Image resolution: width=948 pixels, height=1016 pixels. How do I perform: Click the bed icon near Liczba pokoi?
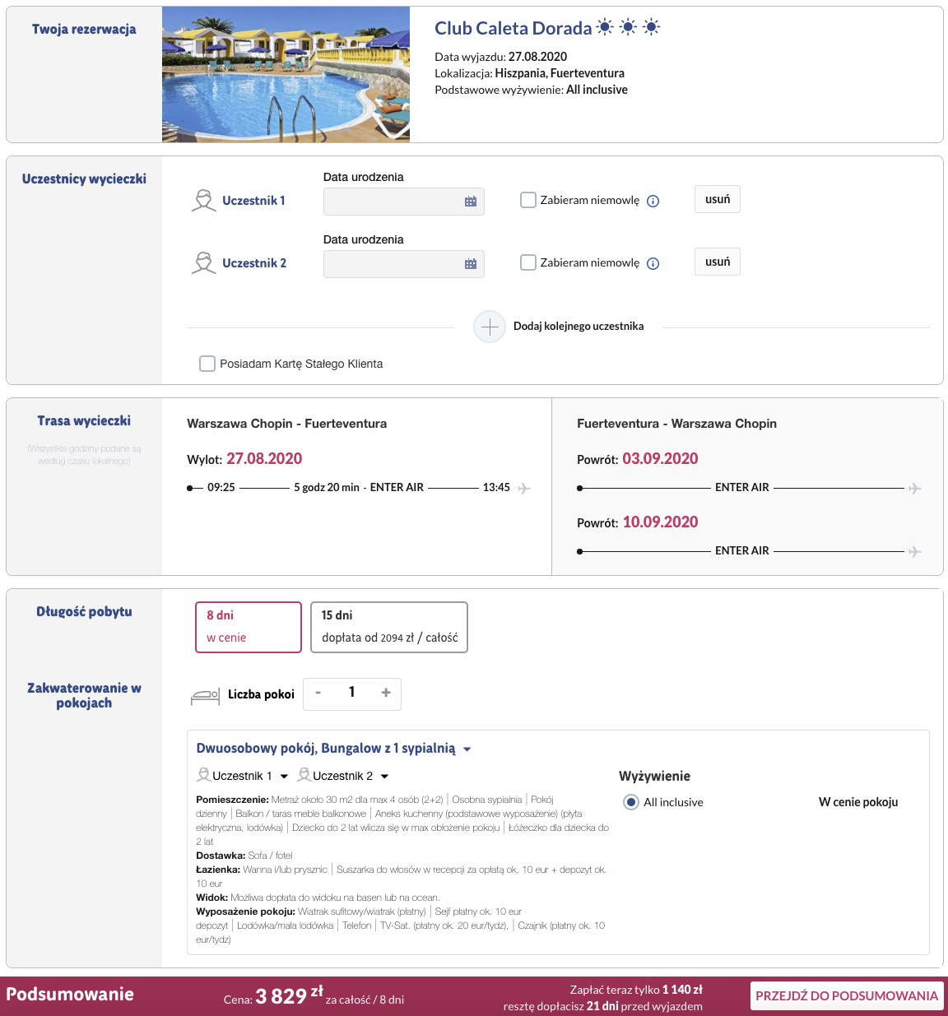[205, 696]
